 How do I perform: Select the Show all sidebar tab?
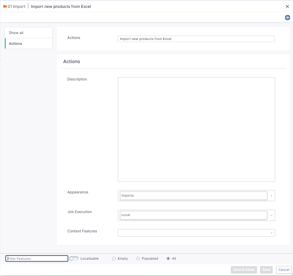(x=29, y=33)
